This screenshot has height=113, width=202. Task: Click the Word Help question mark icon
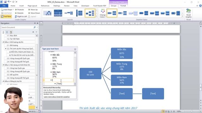[200, 6]
